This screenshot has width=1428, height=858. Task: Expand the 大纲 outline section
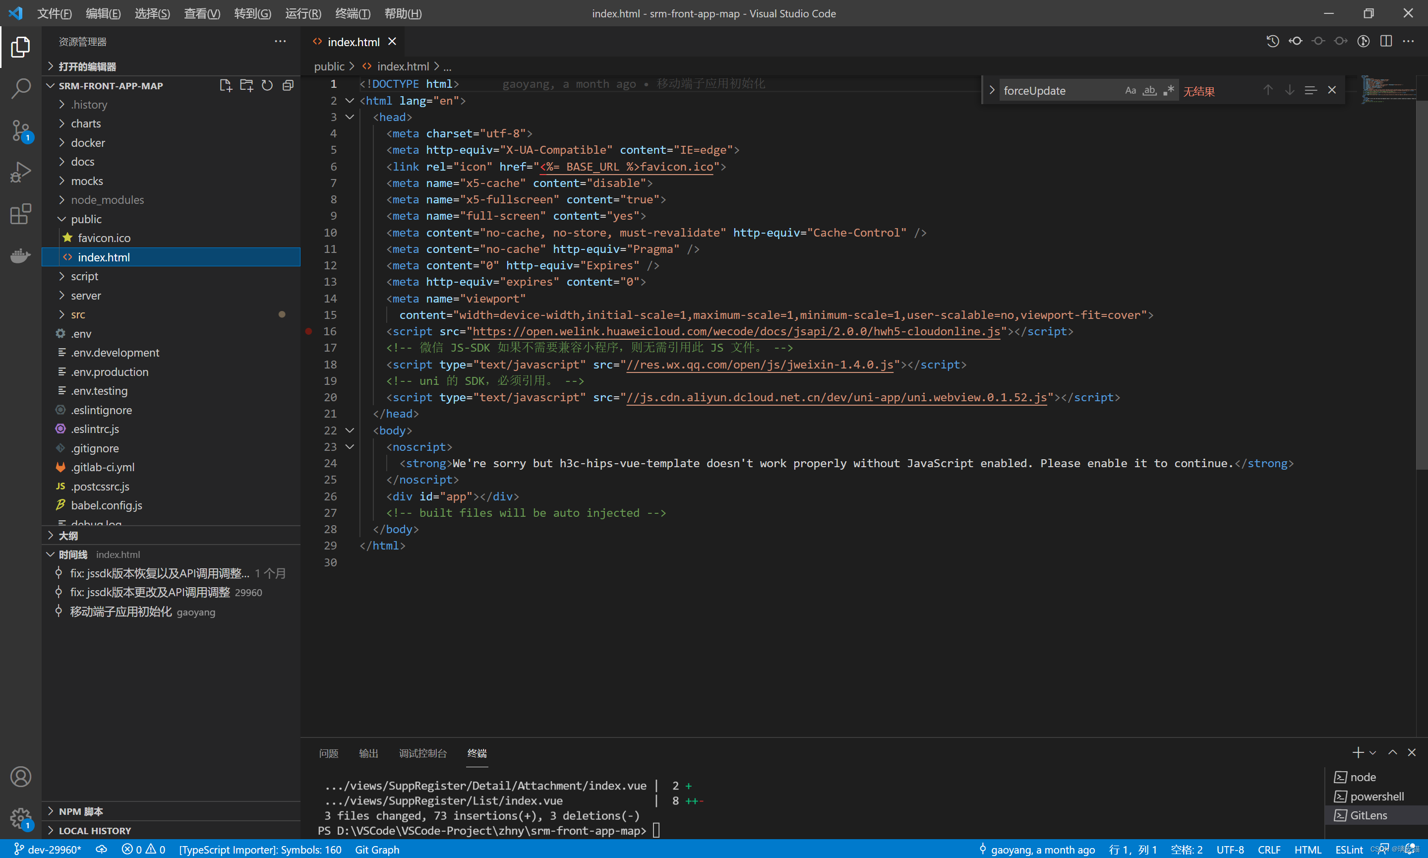point(171,536)
